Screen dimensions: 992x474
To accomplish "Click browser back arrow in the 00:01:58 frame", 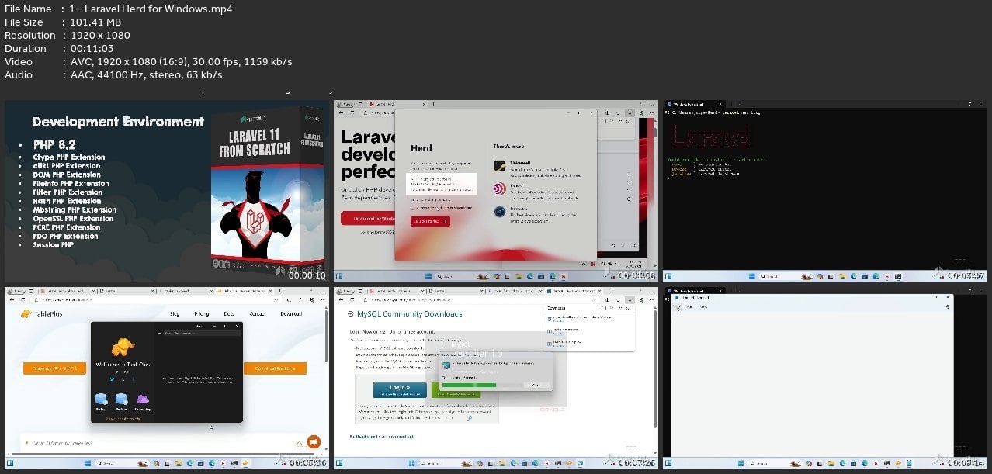I will pyautogui.click(x=341, y=112).
